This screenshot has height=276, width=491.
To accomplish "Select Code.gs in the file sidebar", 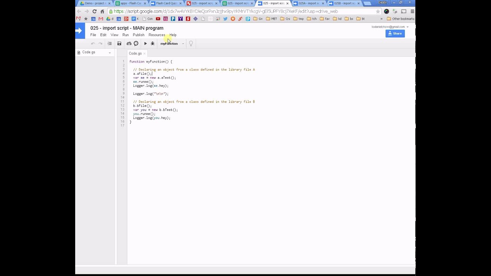I will (x=89, y=52).
